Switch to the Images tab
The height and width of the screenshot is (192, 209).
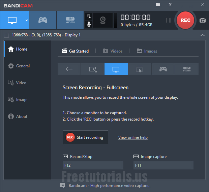pyautogui.click(x=147, y=51)
